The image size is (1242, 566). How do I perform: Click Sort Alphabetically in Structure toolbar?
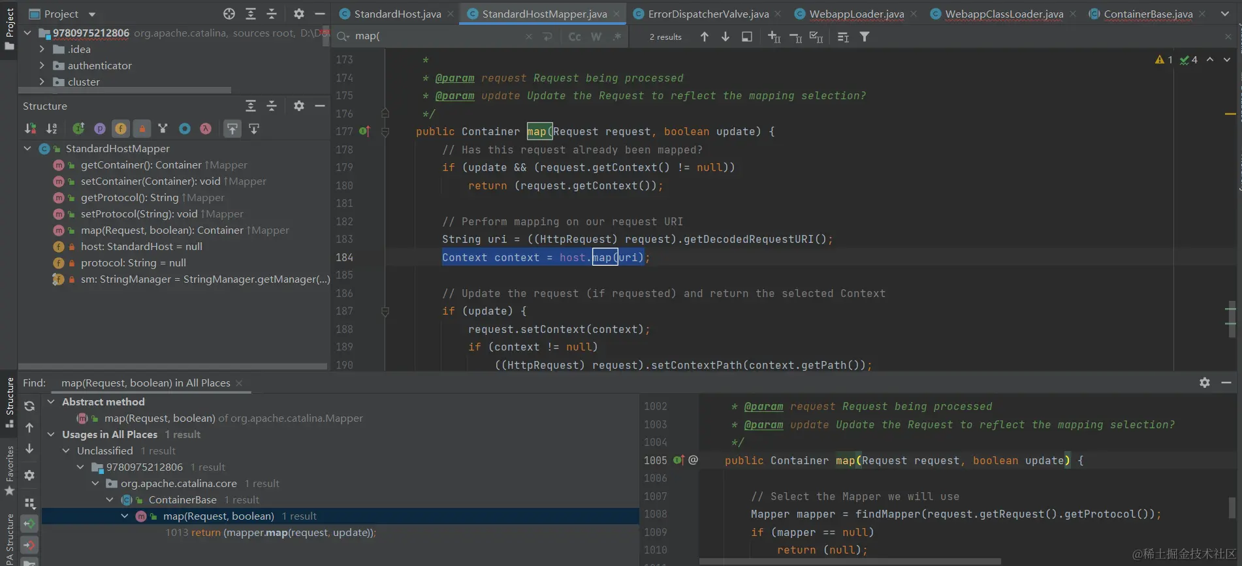(52, 129)
